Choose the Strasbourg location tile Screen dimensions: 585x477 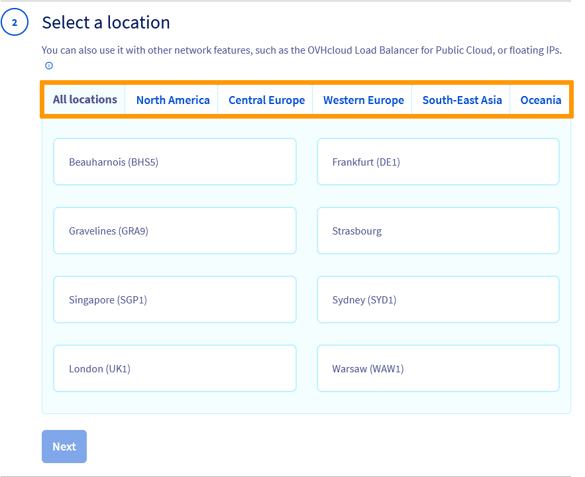click(x=438, y=231)
